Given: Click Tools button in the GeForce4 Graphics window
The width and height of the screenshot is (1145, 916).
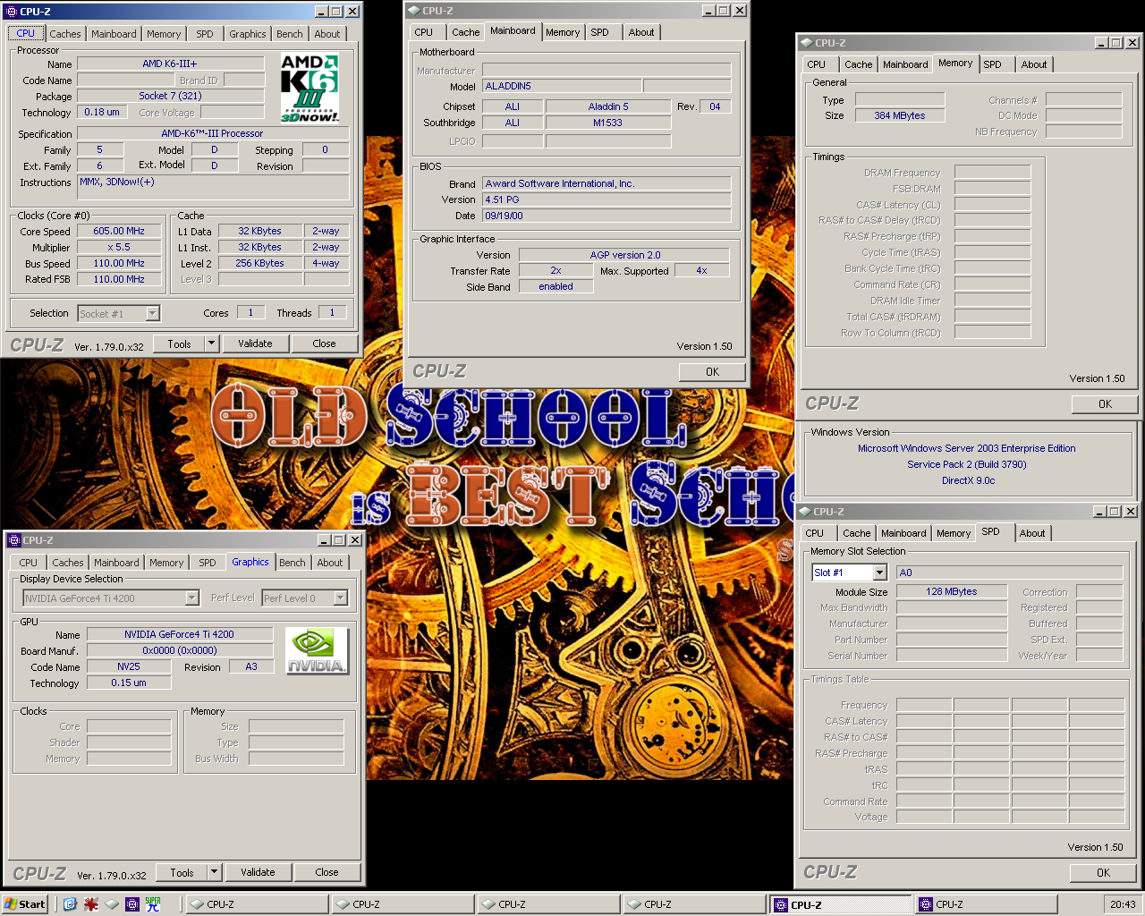Looking at the screenshot, I should 182,872.
